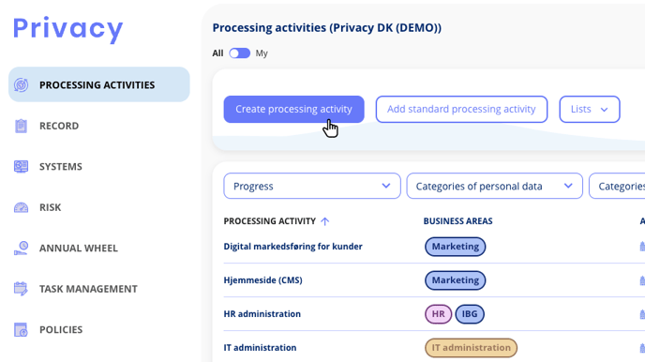Expand the Lists dropdown button
The width and height of the screenshot is (645, 362).
590,109
